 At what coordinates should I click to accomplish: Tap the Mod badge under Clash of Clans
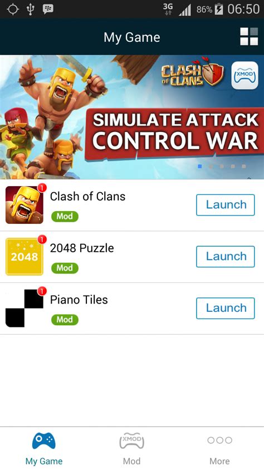(65, 216)
